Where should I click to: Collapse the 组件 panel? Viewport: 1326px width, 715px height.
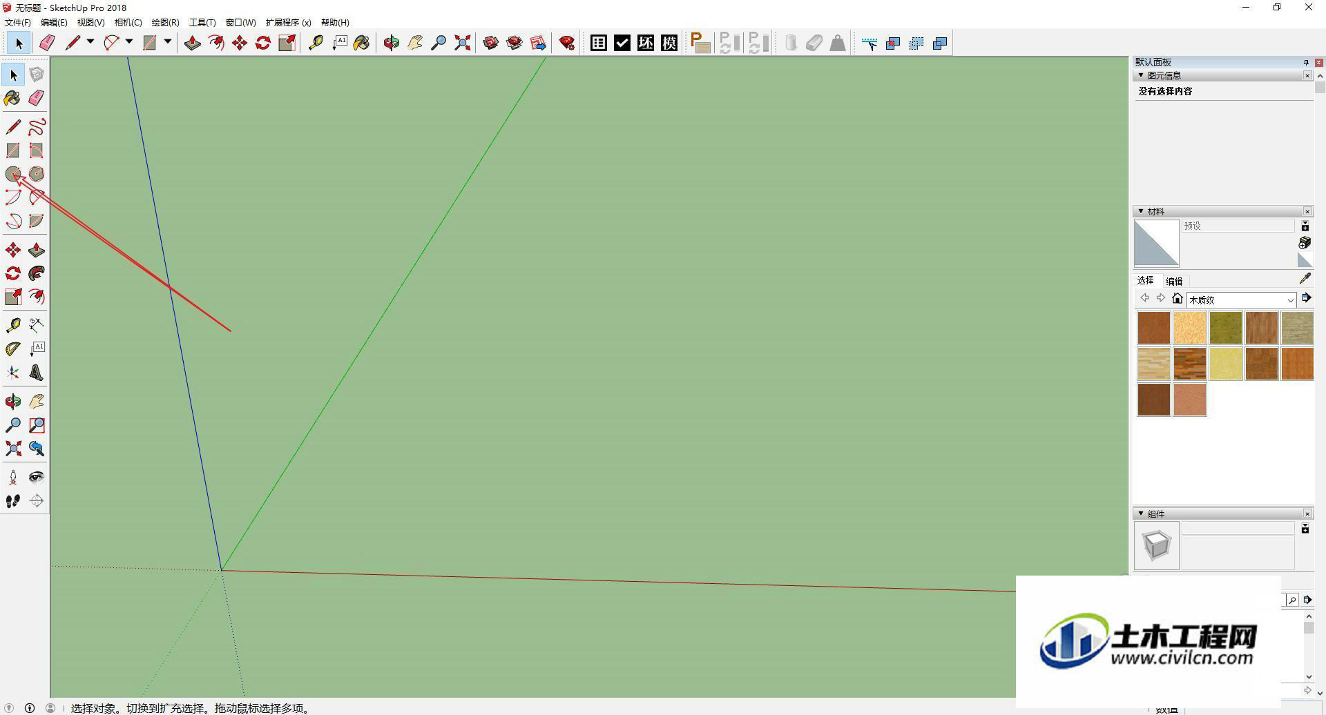coord(1141,513)
